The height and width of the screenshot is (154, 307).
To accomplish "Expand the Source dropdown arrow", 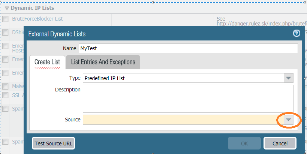I will (x=288, y=120).
